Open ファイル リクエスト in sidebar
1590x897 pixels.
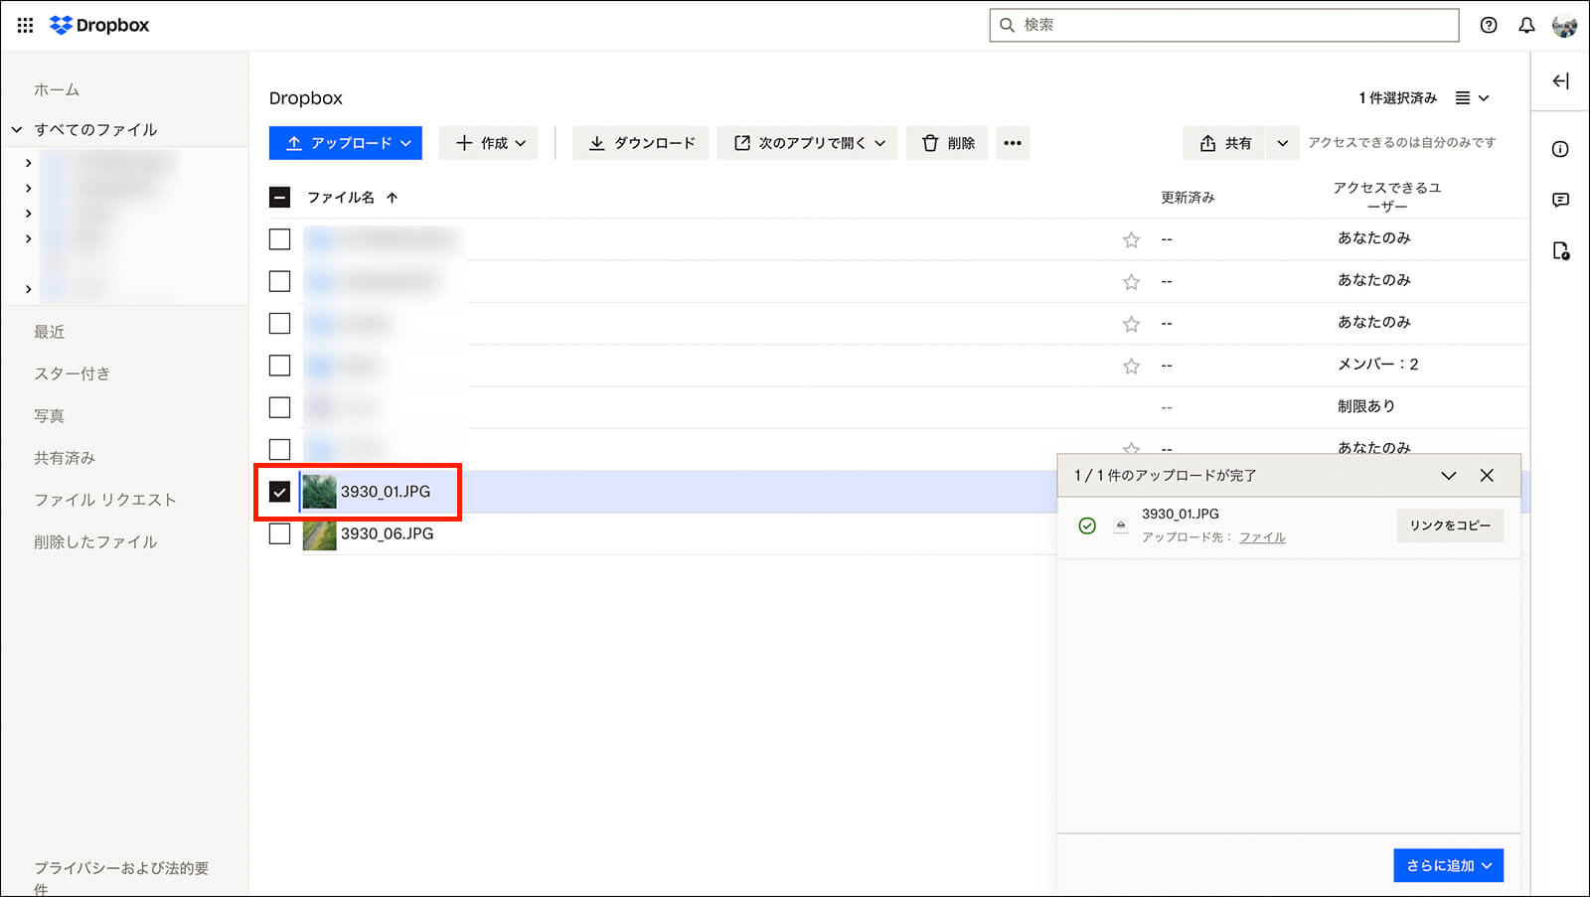[x=105, y=500]
